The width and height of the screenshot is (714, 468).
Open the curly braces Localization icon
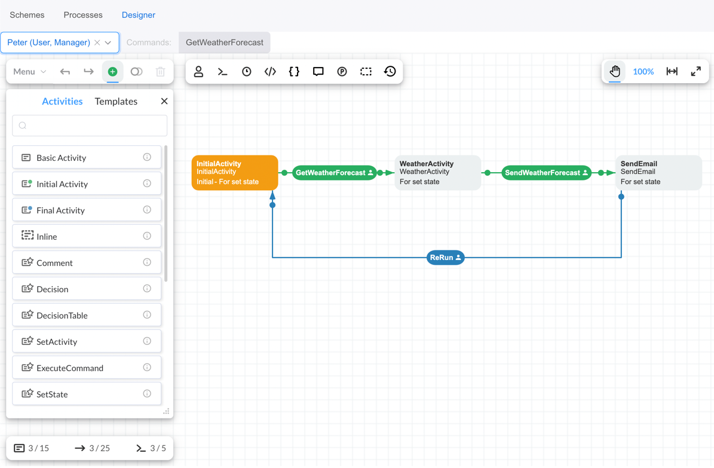click(294, 72)
